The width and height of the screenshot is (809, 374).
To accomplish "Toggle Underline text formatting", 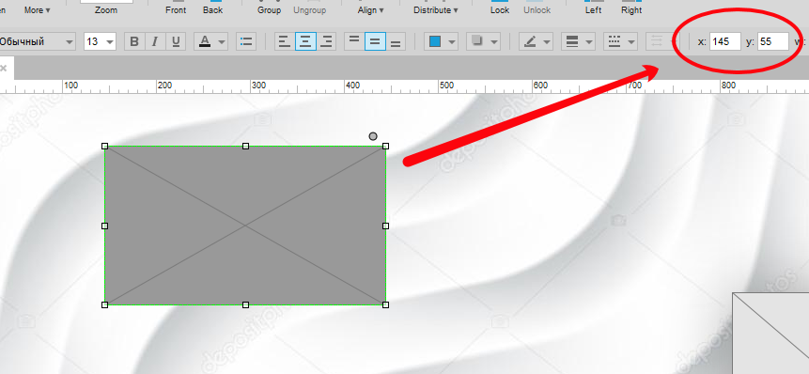I will (x=176, y=41).
